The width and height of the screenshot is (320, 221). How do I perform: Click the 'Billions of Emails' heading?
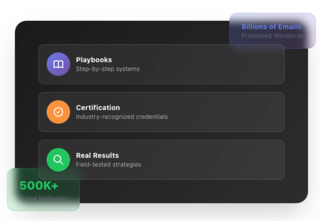tap(271, 27)
